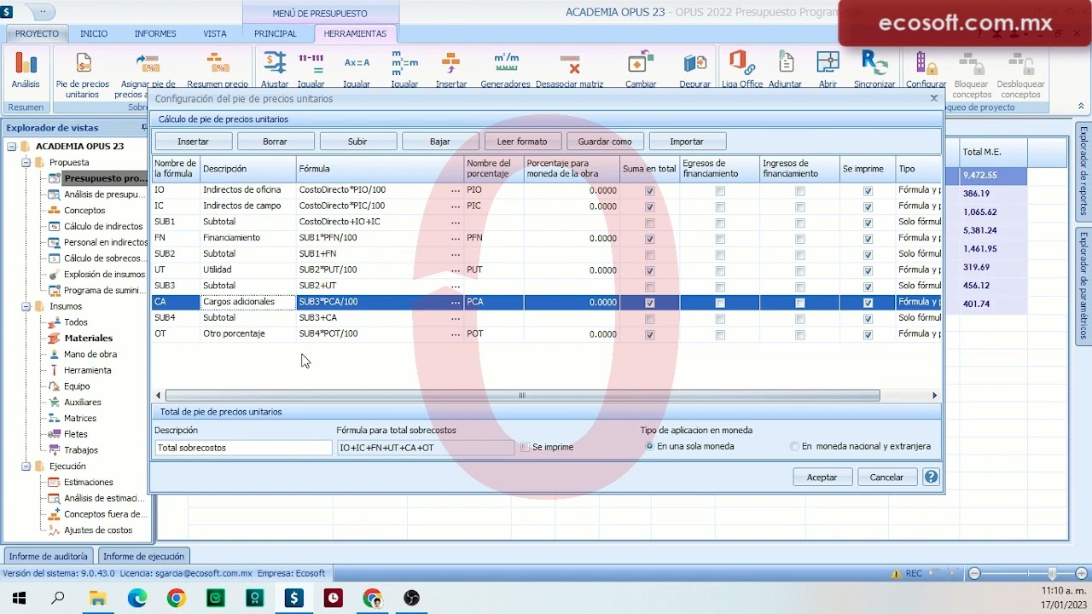Image resolution: width=1092 pixels, height=614 pixels.
Task: Click the Descripción total input field
Action: (243, 448)
